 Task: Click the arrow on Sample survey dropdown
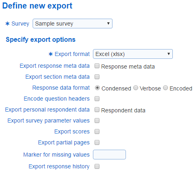pos(108,24)
